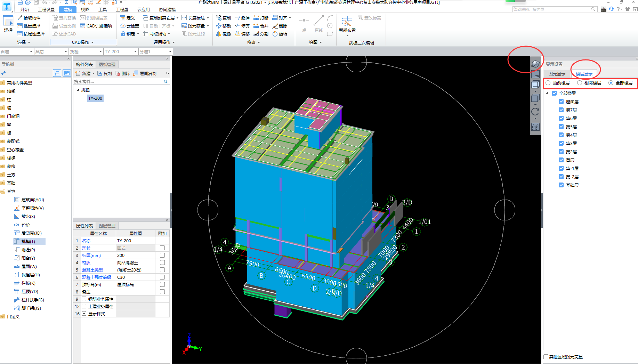638x364 pixels.
Task: Select the 旋转 rotate tool
Action: pos(280,34)
